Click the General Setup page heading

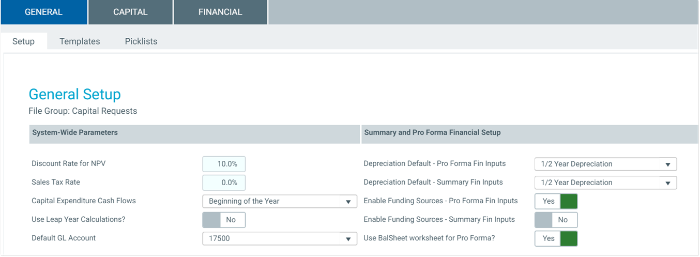(x=74, y=95)
